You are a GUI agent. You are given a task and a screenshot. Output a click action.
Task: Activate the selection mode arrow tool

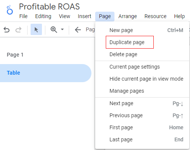click(x=36, y=29)
